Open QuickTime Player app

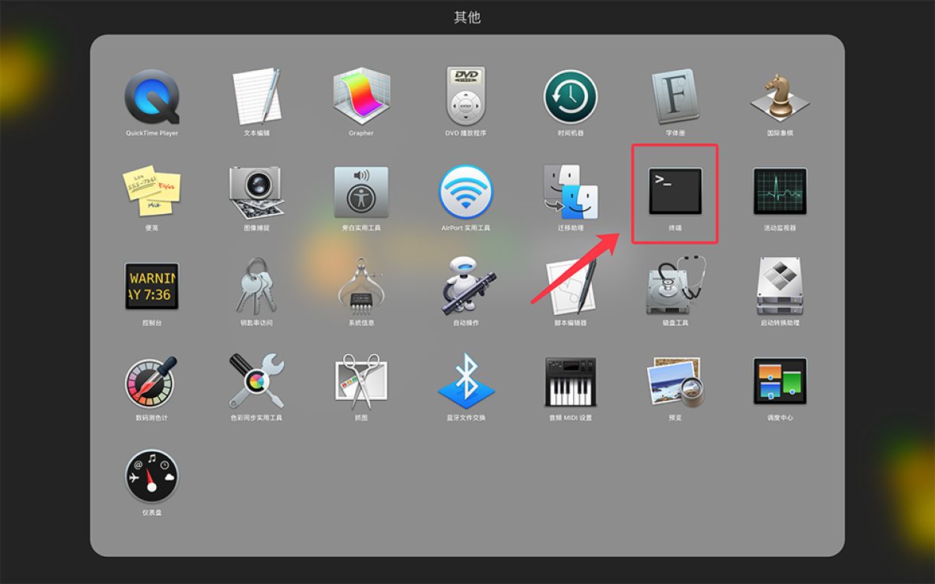point(152,97)
